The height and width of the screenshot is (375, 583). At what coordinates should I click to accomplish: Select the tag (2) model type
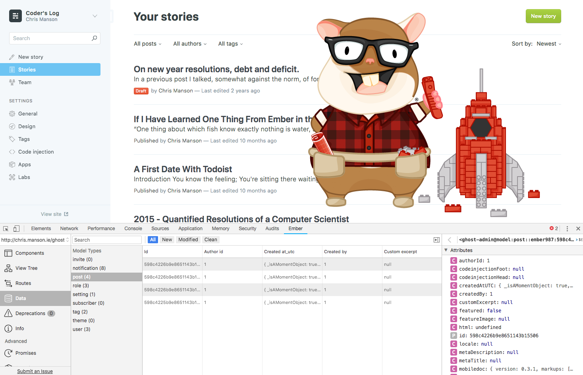pyautogui.click(x=106, y=312)
